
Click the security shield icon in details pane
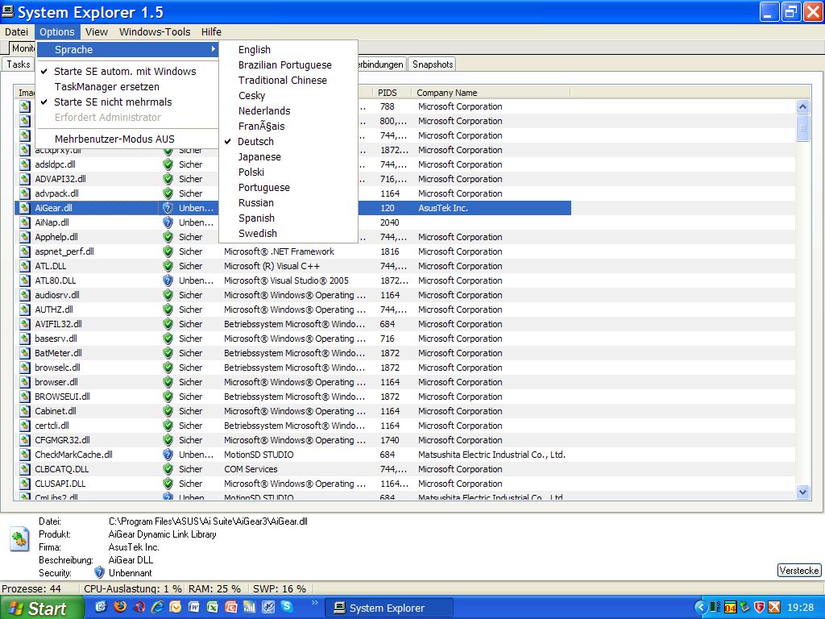coord(99,573)
